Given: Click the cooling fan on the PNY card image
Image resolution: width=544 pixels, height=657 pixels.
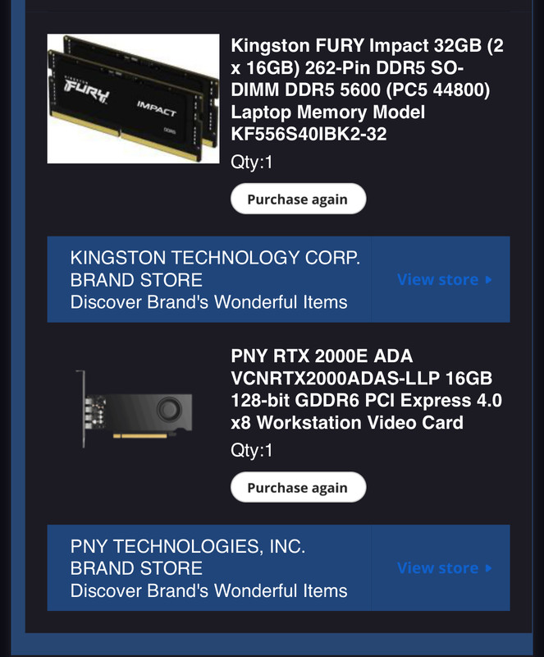Looking at the screenshot, I should 169,409.
